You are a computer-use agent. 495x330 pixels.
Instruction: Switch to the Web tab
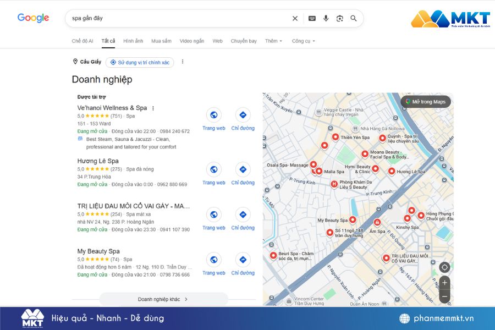click(217, 41)
